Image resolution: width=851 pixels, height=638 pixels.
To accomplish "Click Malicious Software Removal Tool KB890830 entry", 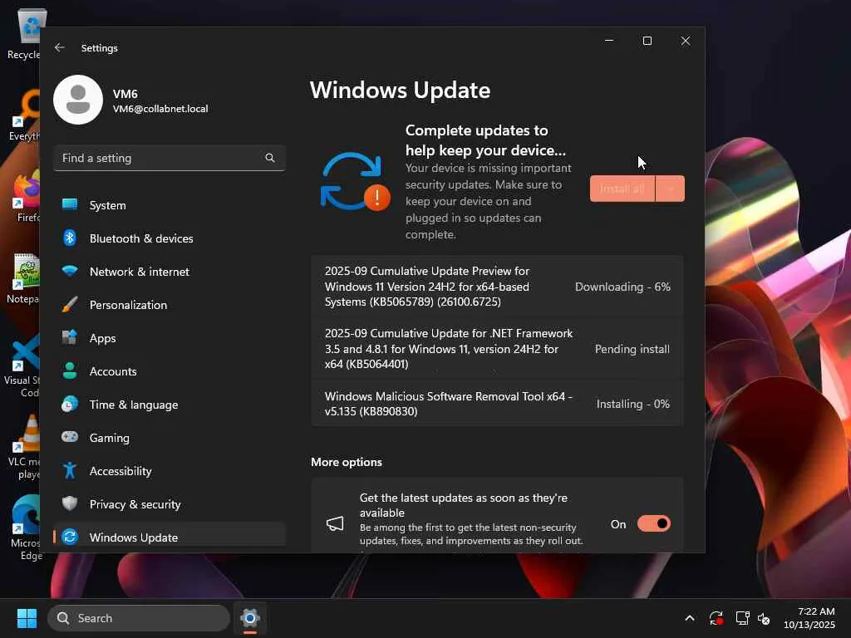I will (497, 404).
